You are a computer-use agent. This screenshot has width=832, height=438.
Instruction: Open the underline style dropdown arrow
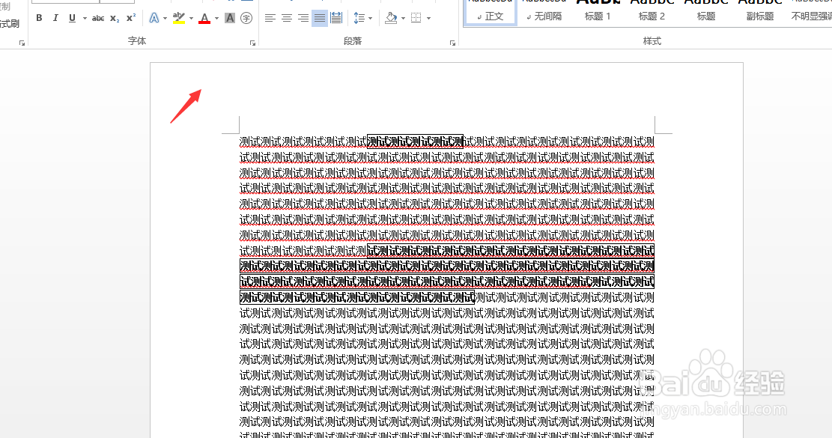(85, 18)
